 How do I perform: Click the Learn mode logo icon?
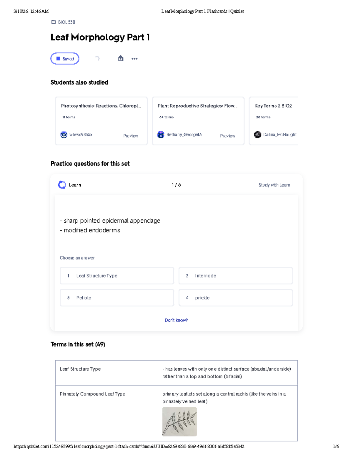[62, 185]
